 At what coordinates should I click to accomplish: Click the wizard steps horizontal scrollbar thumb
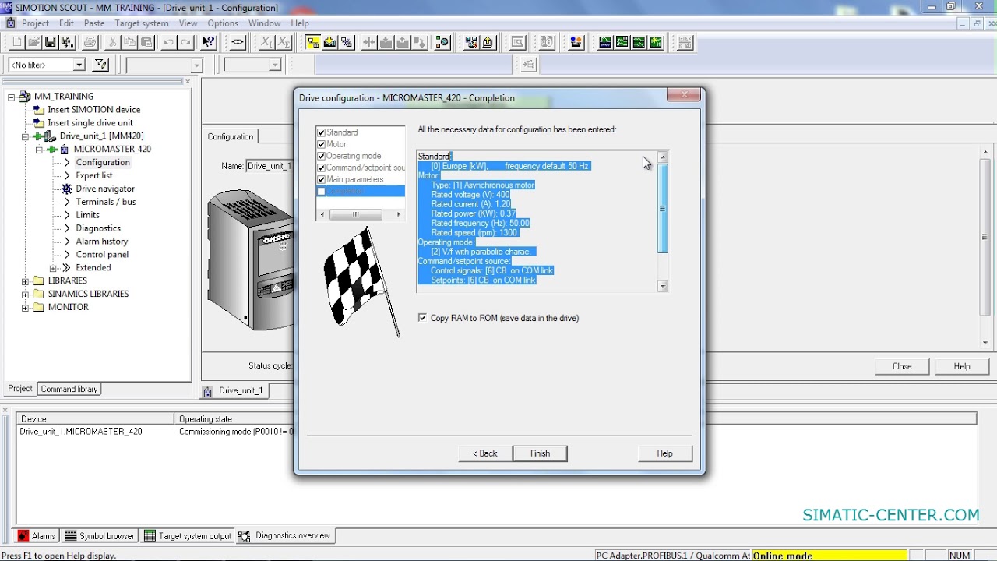coord(356,214)
